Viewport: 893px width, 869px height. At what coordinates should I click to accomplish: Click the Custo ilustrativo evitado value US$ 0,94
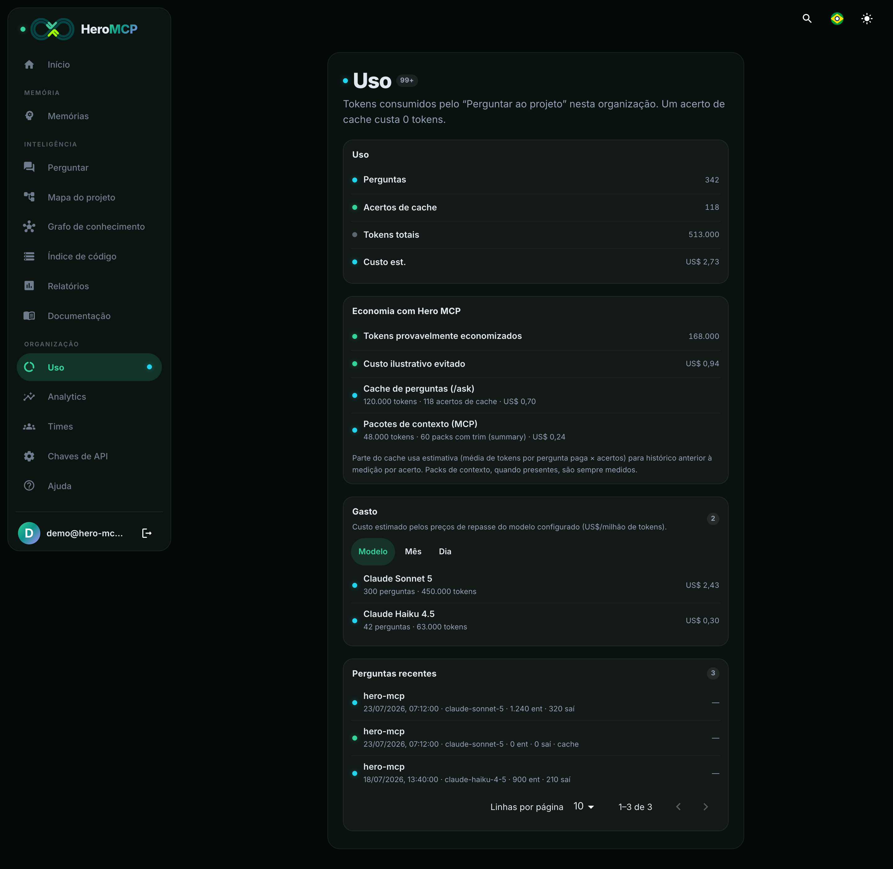(x=702, y=364)
